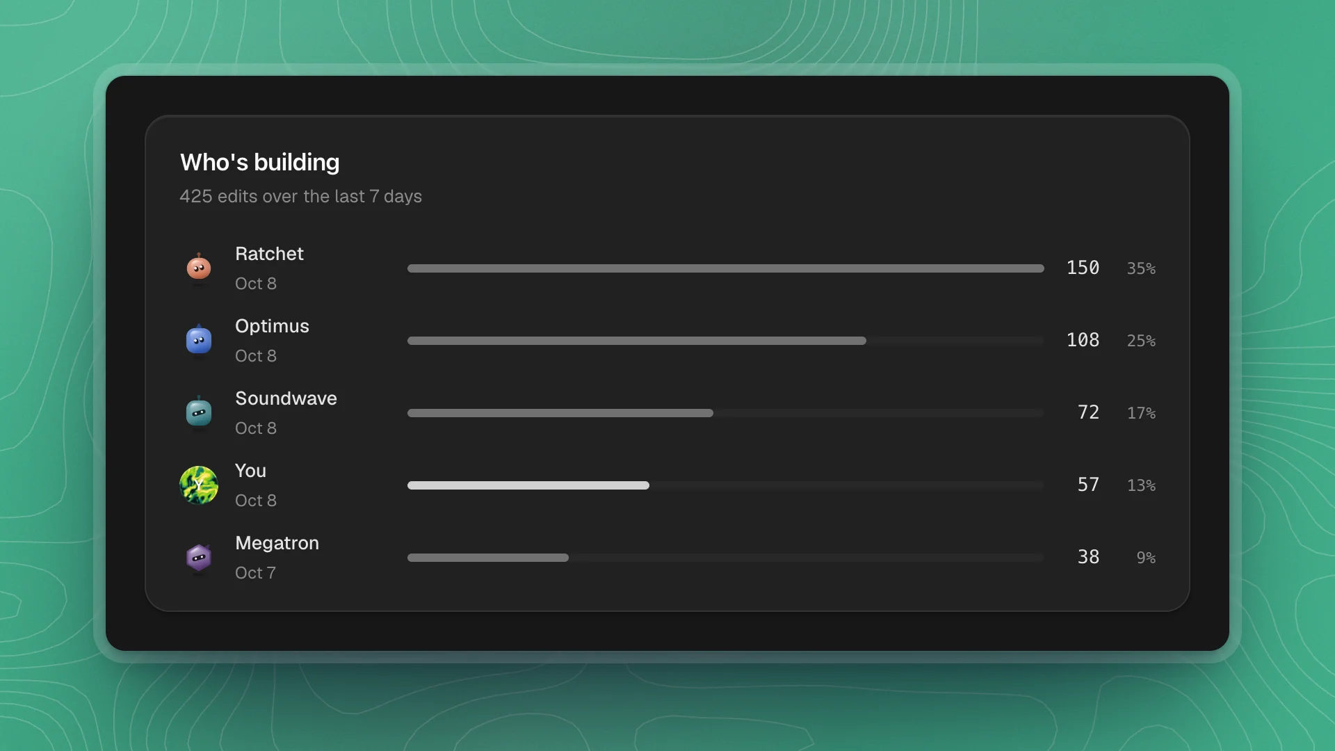Click the You progress bar
The height and width of the screenshot is (751, 1335).
pos(726,485)
